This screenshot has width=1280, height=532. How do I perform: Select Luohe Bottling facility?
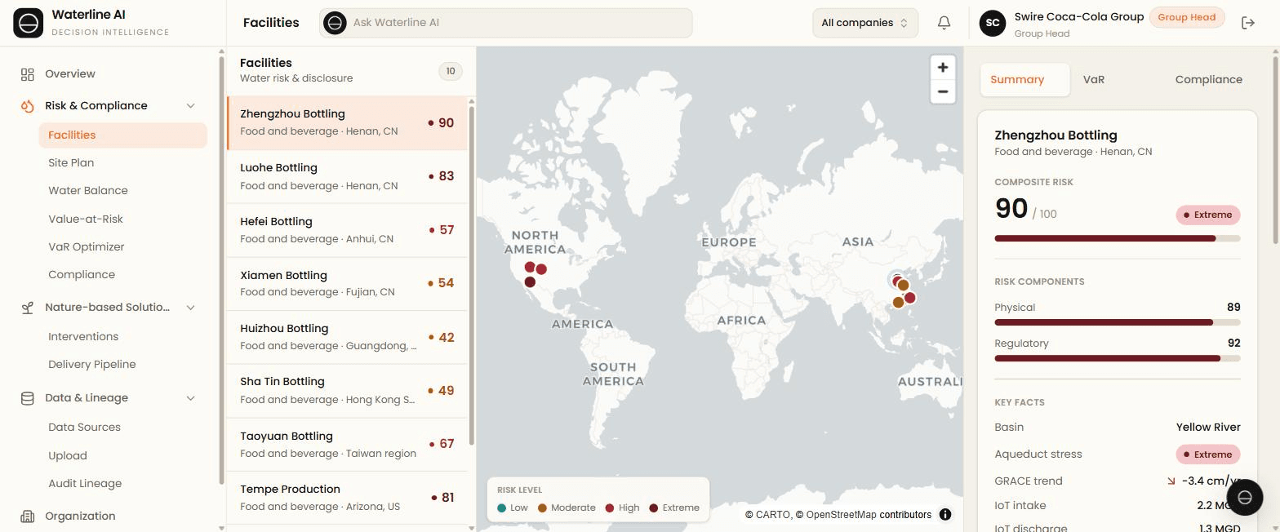[x=347, y=176]
